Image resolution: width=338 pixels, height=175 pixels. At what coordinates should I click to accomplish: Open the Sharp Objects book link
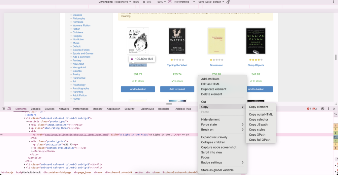coord(256,65)
